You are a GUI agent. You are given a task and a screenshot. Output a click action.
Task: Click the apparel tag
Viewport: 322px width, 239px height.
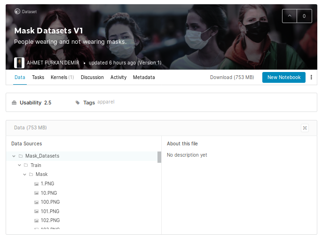coord(106,102)
